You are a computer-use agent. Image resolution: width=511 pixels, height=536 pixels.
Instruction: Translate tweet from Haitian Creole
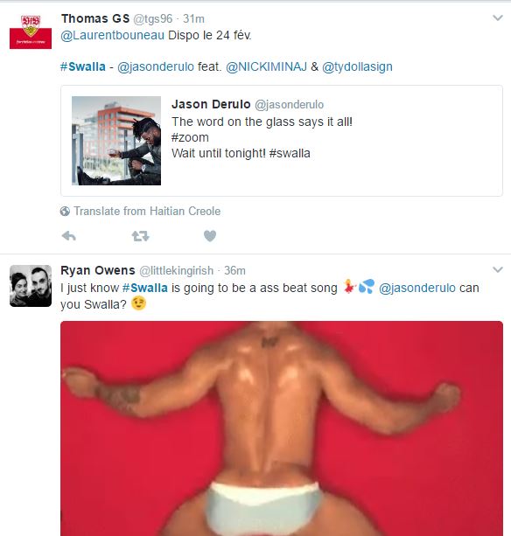147,212
